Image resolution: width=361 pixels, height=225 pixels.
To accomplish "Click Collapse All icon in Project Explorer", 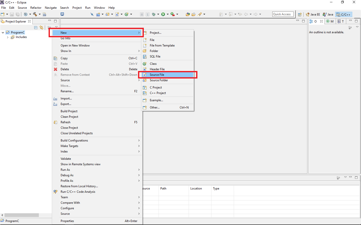I will pyautogui.click(x=36, y=27).
